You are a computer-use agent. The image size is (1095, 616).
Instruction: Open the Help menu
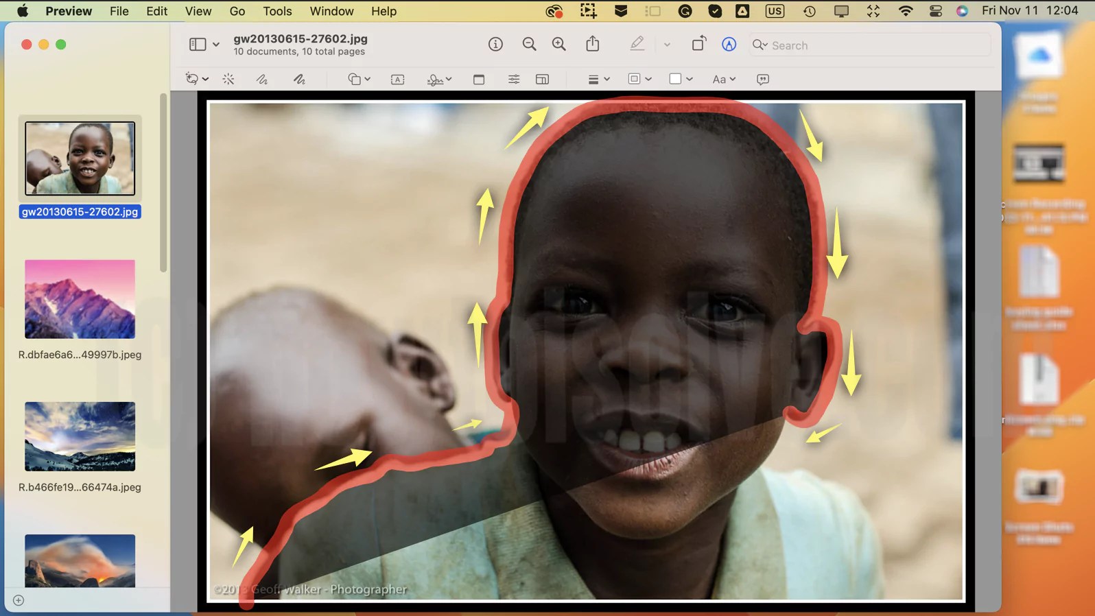[x=384, y=11]
